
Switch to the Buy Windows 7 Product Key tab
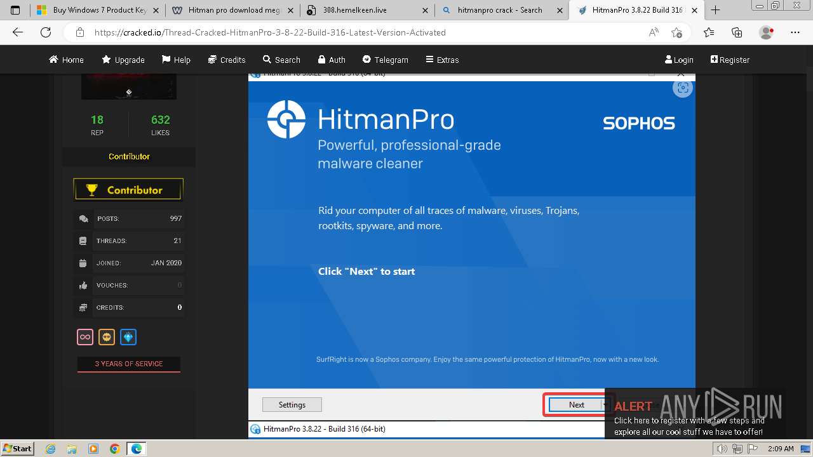[98, 10]
